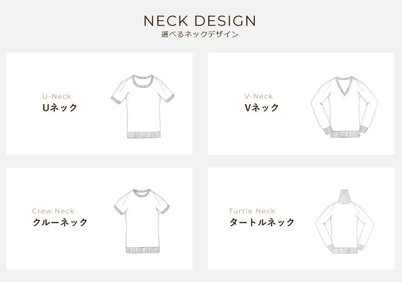Image resolution: width=402 pixels, height=282 pixels.
Task: Open the Turtle Neck white card
Action: 301,218
